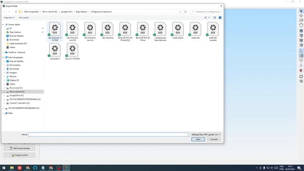Screen dimensions: 304x171
Task: Collapse the Este Computador tree node
Action: click(x=3, y=57)
